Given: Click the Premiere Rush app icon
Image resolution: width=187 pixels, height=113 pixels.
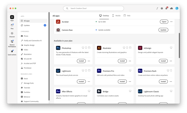Looking at the screenshot, I should click(x=140, y=71).
